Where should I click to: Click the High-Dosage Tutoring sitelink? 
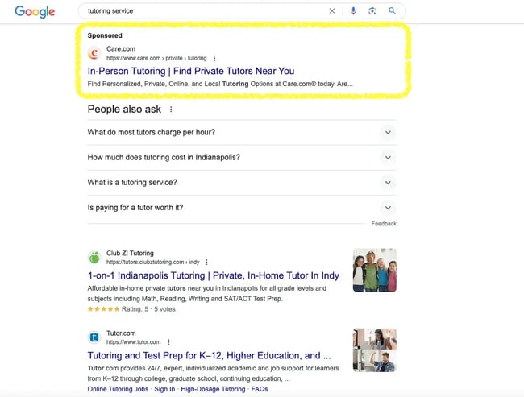pyautogui.click(x=213, y=389)
